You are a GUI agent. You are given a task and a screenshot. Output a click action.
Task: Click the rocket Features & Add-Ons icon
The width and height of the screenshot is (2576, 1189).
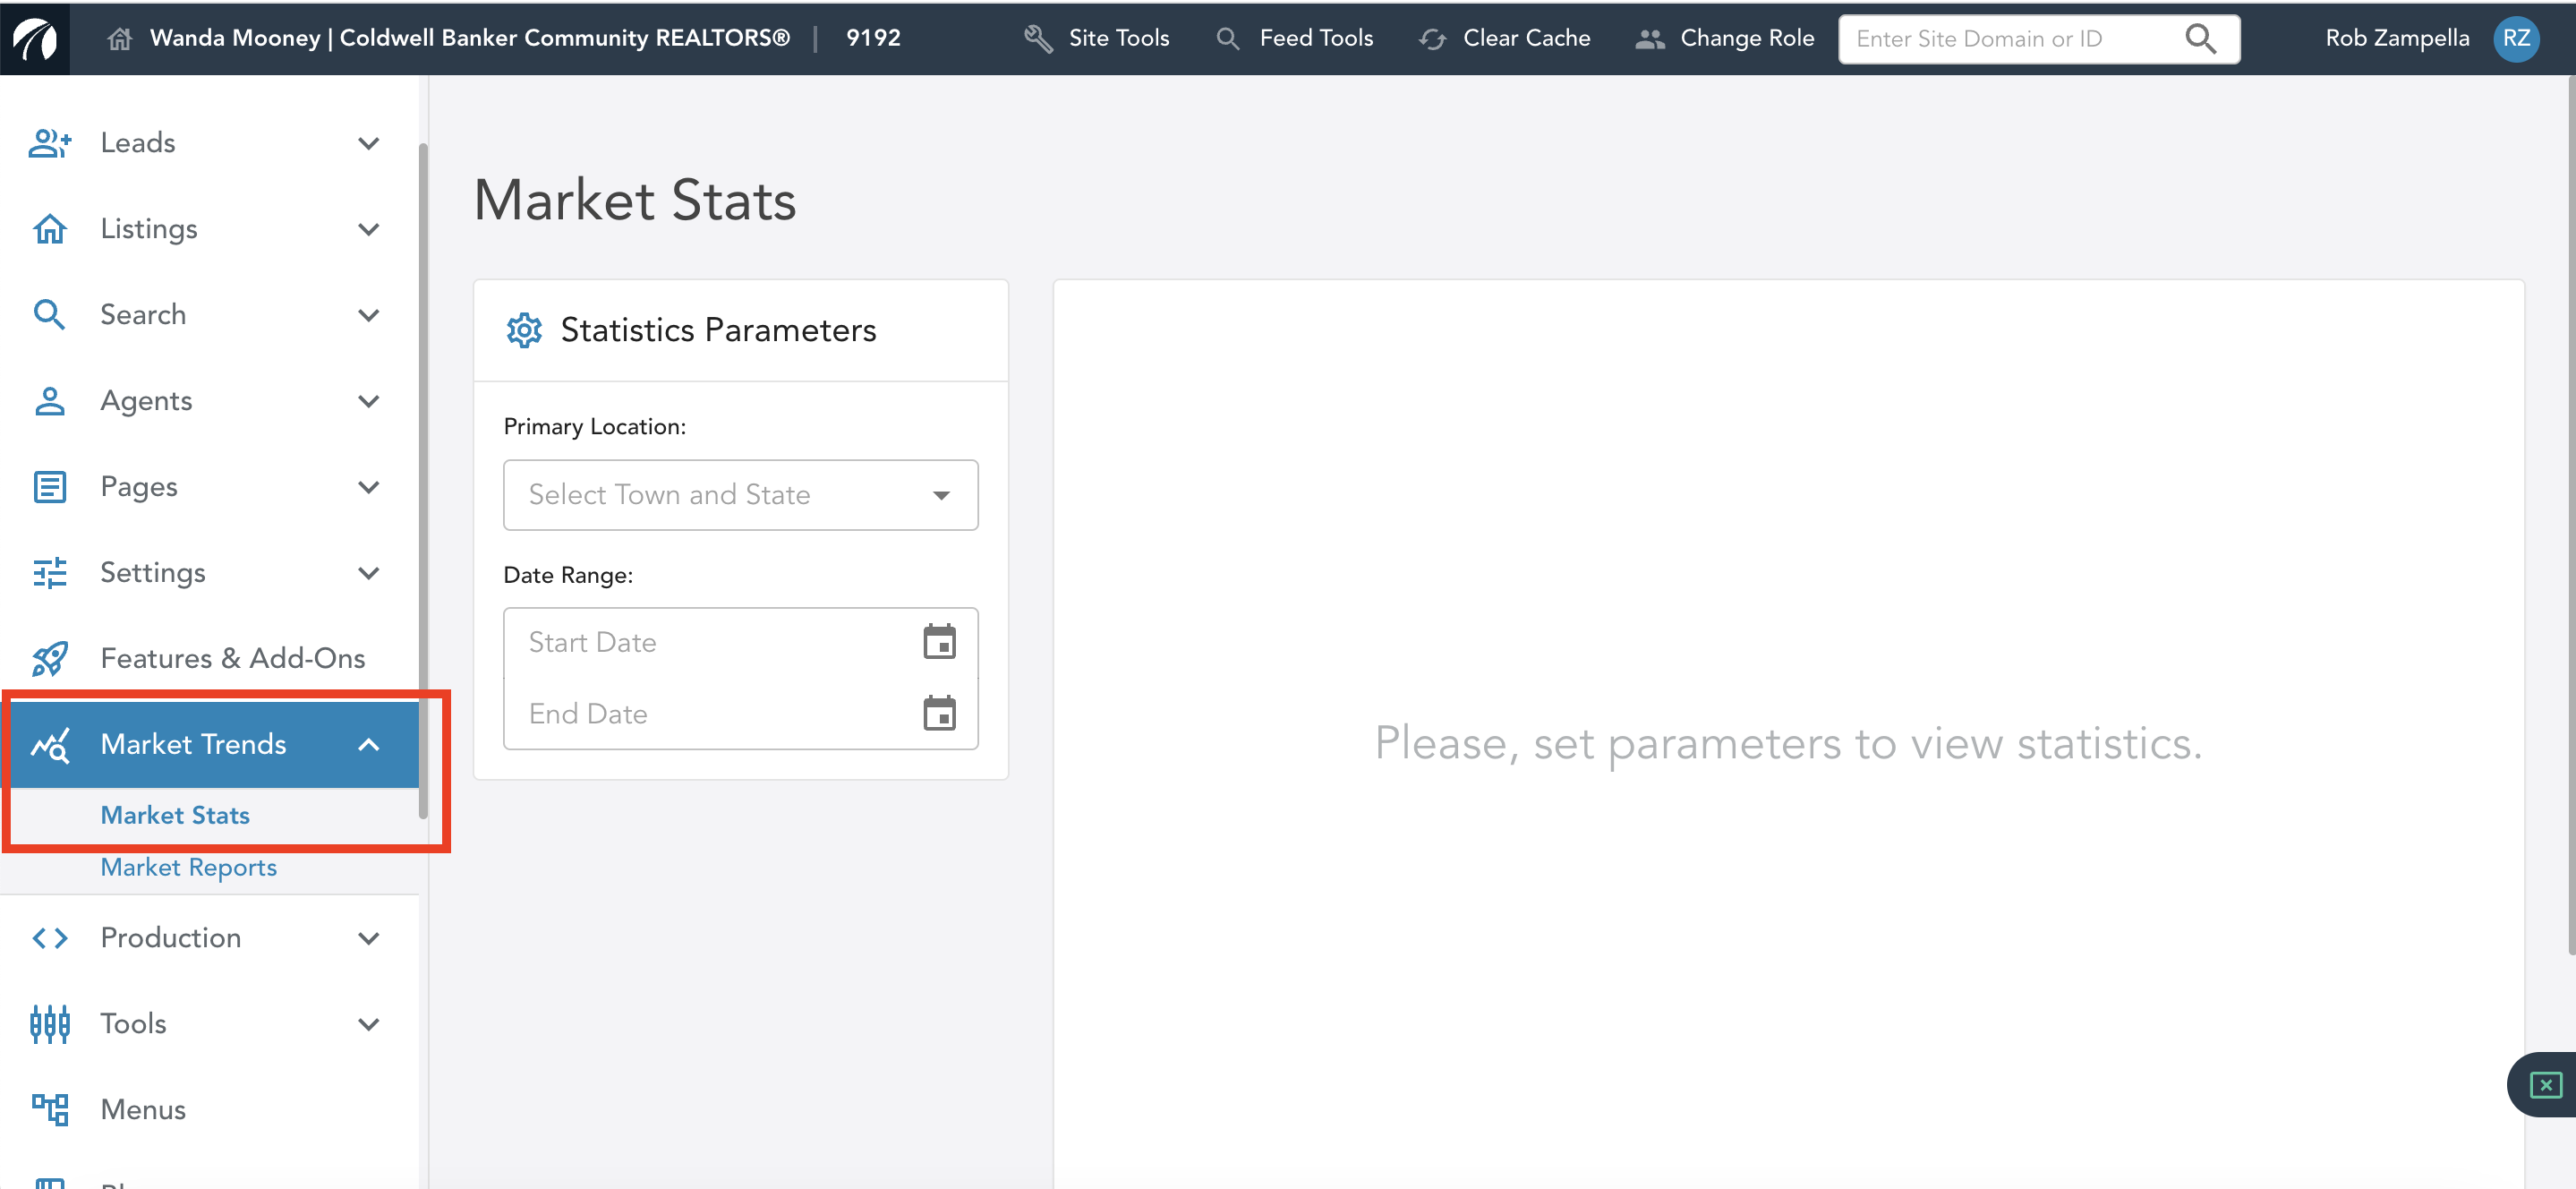click(49, 658)
